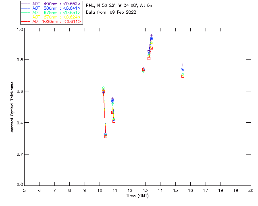This screenshot has height=206, width=258.
Task: Click the x-axis tick label '5'
Action: [24, 190]
